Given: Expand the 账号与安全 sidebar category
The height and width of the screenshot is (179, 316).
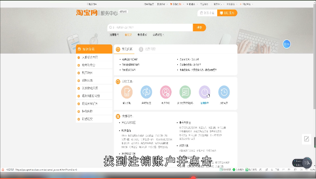Looking at the screenshot, I should point(79,65).
